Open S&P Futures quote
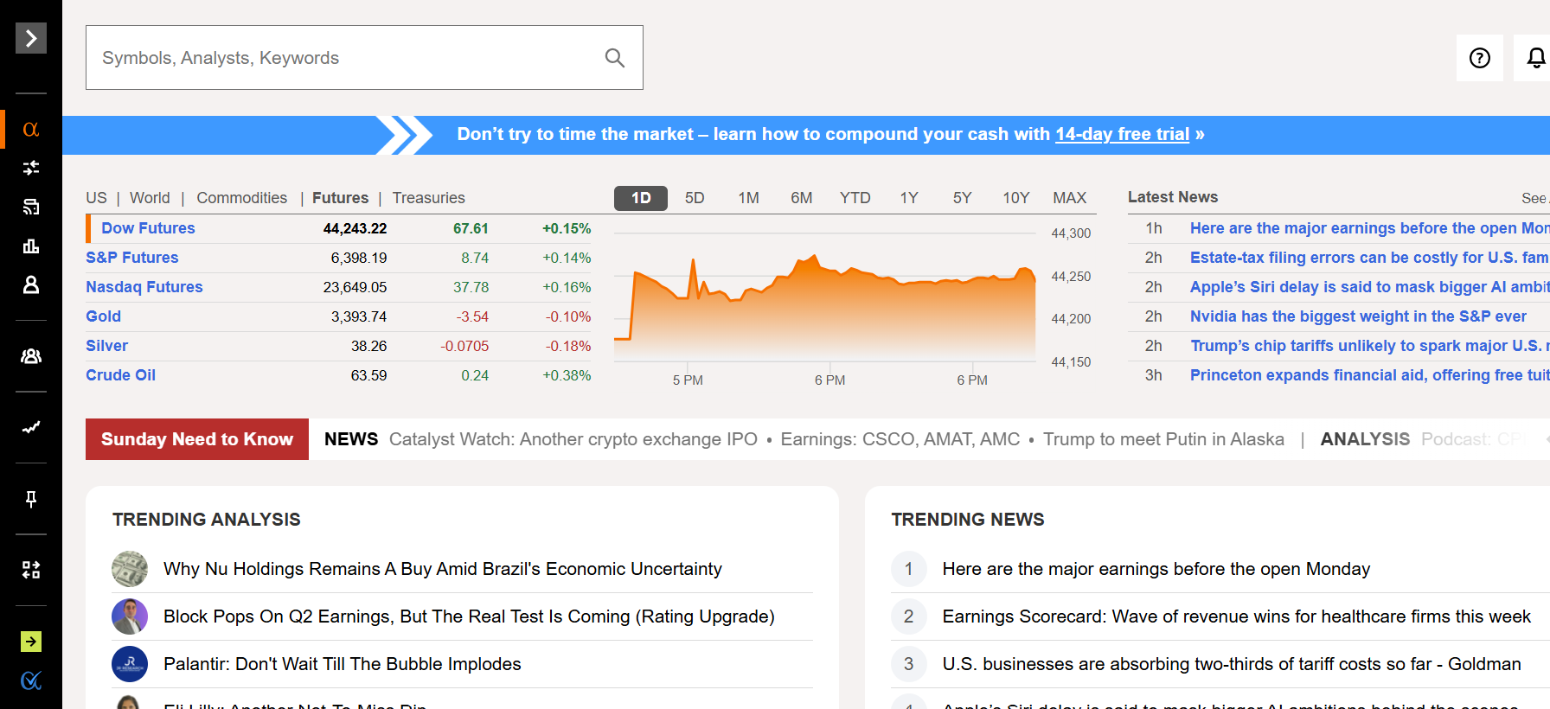1550x709 pixels. coord(131,258)
